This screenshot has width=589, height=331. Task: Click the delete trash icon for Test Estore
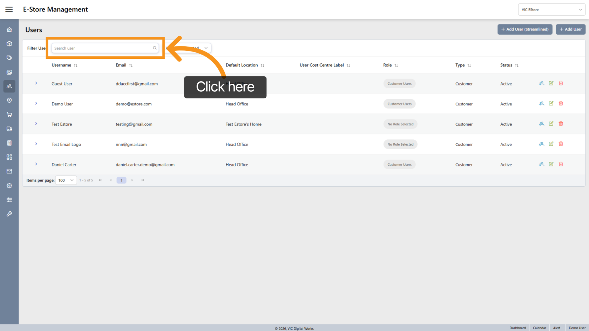click(x=561, y=123)
